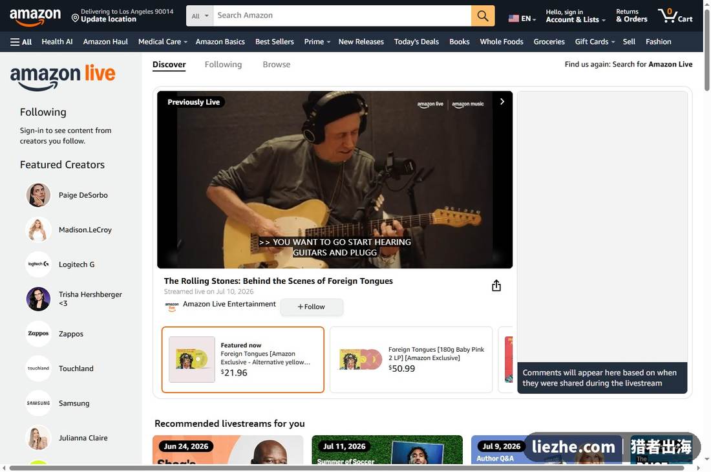
Task: Open Groceries in nav bar
Action: pyautogui.click(x=549, y=42)
